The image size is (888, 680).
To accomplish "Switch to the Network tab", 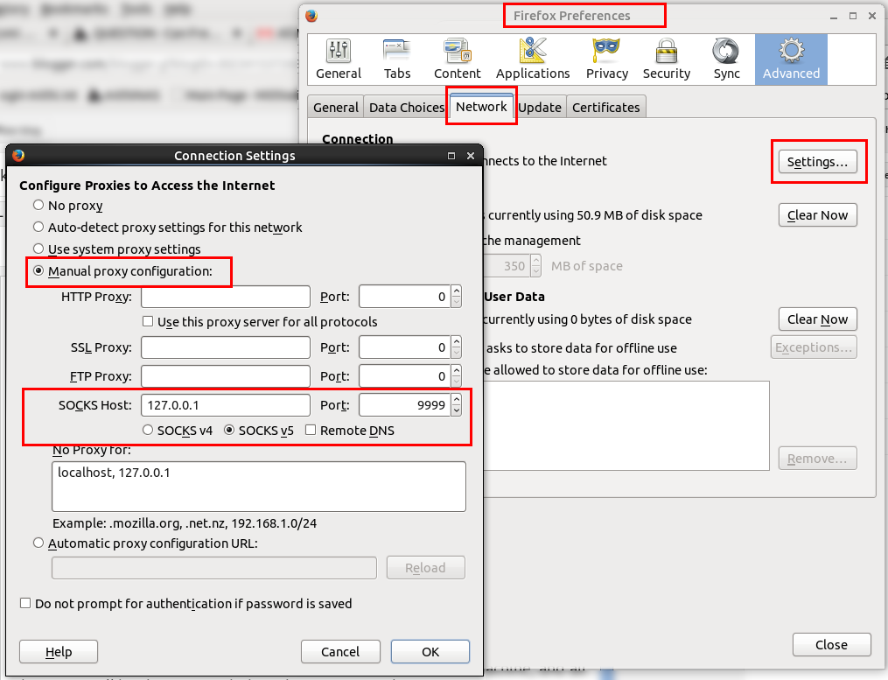I will [x=481, y=107].
